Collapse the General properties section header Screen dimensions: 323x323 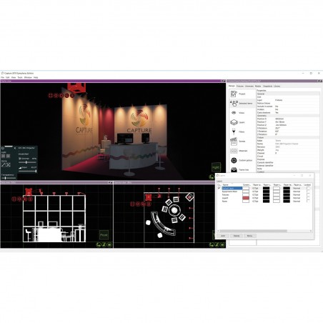[x=288, y=94]
